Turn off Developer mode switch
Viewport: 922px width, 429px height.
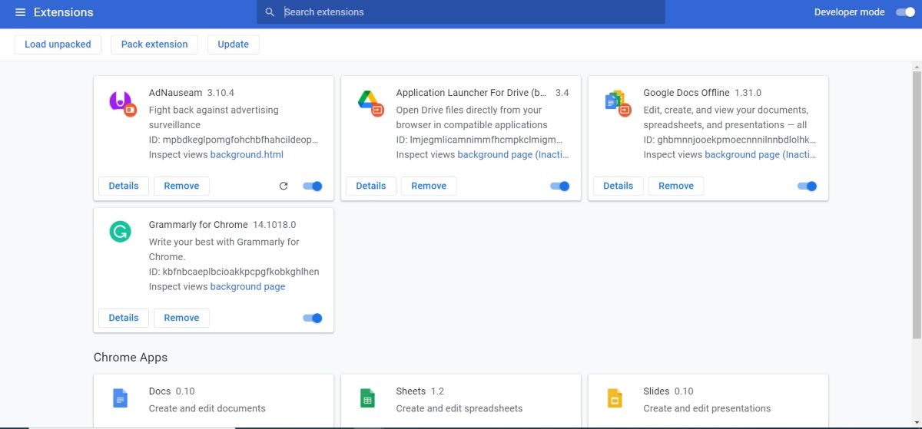(905, 12)
